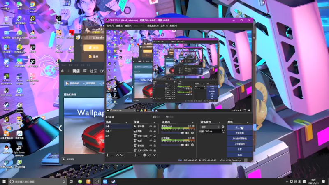Open source properties gear under the sources list
The width and height of the screenshot is (329, 185).
tap(144, 155)
